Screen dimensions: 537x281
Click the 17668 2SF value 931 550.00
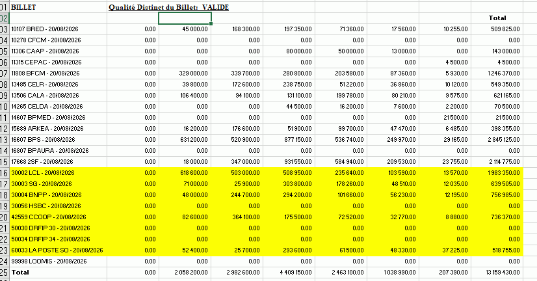(x=298, y=162)
